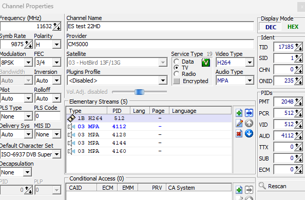Open the Rolloff dropdown
The image size is (305, 200).
coord(56,98)
